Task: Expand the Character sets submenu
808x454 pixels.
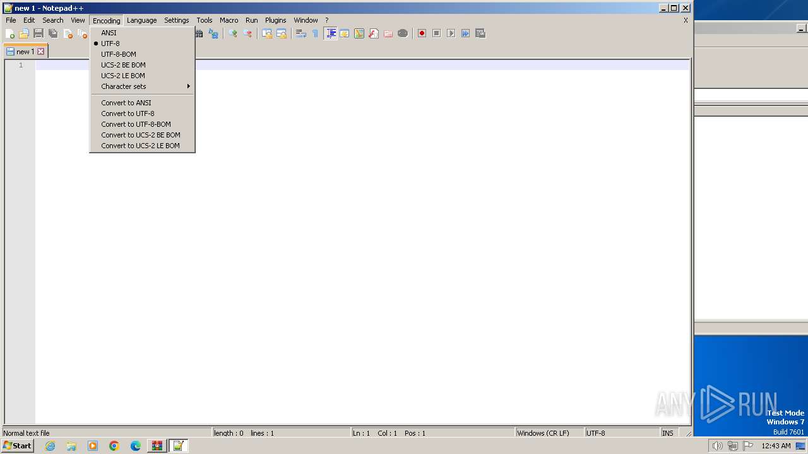Action: tap(142, 86)
